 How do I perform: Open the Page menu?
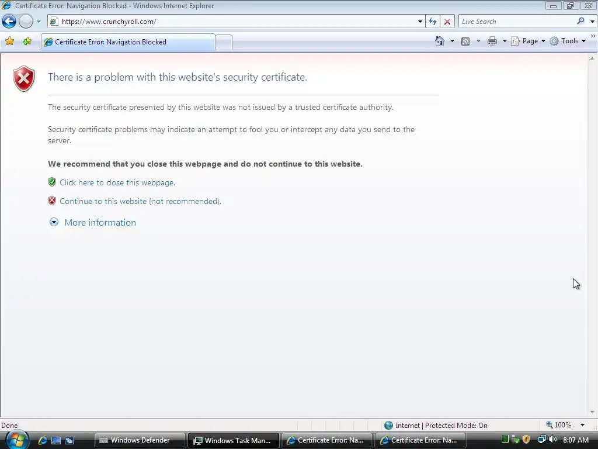coord(528,41)
